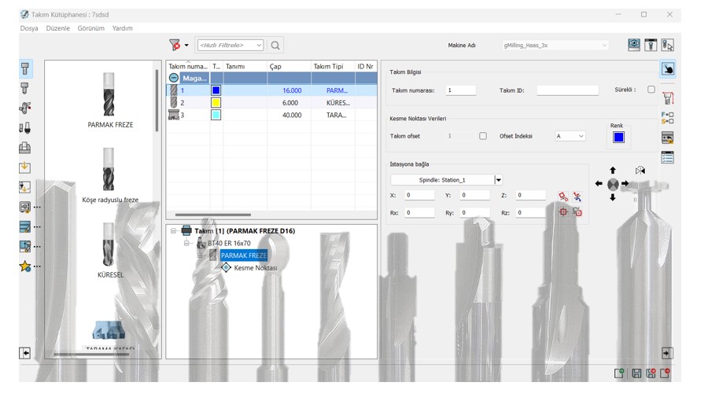Sort by the Çap column header

(x=289, y=66)
